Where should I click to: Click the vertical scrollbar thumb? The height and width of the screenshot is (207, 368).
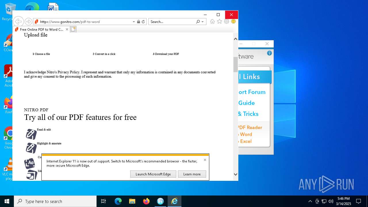(x=235, y=64)
